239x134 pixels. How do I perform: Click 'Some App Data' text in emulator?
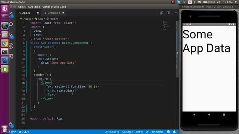206,41
